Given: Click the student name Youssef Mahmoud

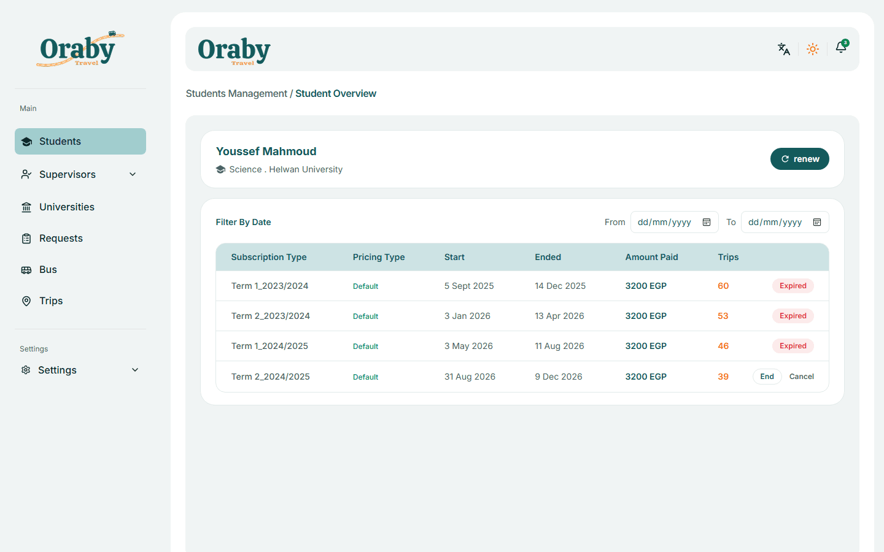Looking at the screenshot, I should coord(266,151).
